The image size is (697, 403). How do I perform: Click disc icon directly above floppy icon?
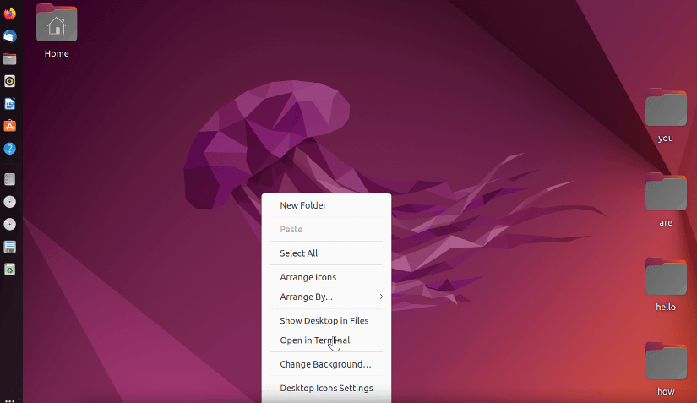10,225
